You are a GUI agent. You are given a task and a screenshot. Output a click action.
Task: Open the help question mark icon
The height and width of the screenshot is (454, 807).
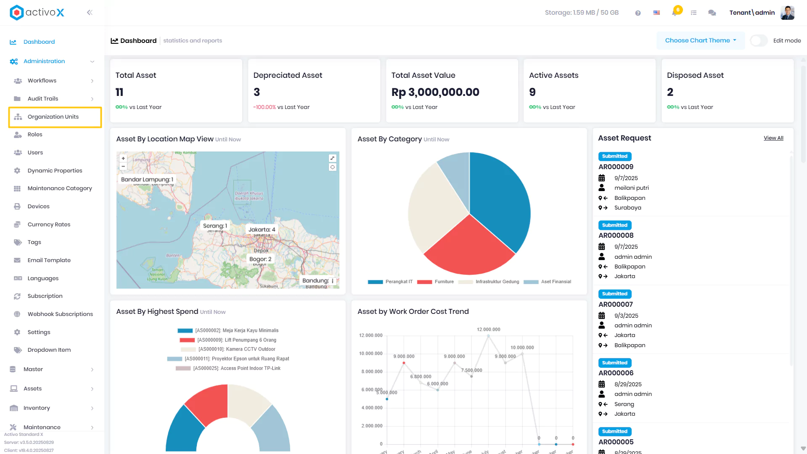coord(638,13)
